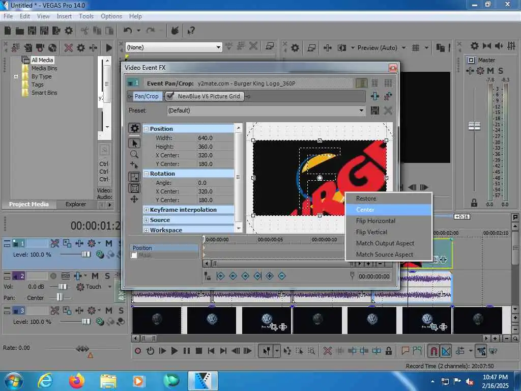
Task: Click the Open folder toolbar icon
Action: [x=20, y=31]
